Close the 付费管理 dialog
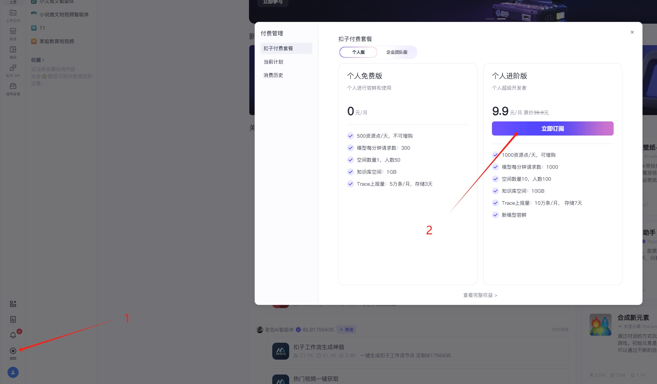Viewport: 657px width, 384px height. click(632, 32)
